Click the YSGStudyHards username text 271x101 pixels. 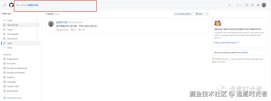tap(75, 22)
